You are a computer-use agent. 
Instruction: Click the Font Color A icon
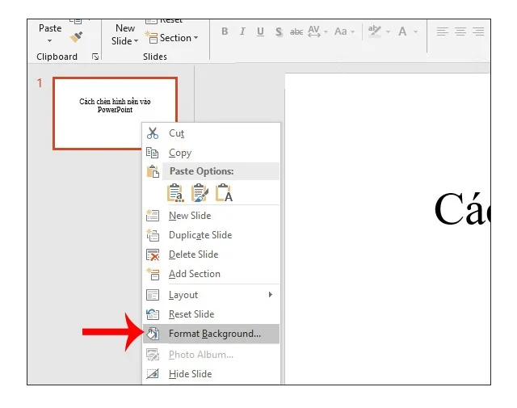[x=402, y=32]
